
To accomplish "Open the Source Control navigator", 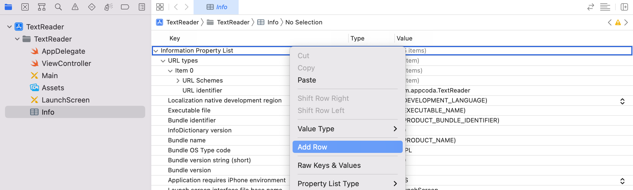I will point(25,7).
